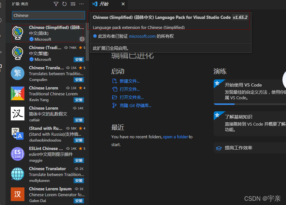Refresh the extensions list
Screen dimensions: 286x205
(x=64, y=4)
